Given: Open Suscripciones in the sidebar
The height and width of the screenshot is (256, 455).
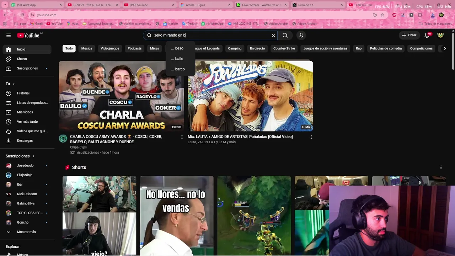Looking at the screenshot, I should click(27, 68).
